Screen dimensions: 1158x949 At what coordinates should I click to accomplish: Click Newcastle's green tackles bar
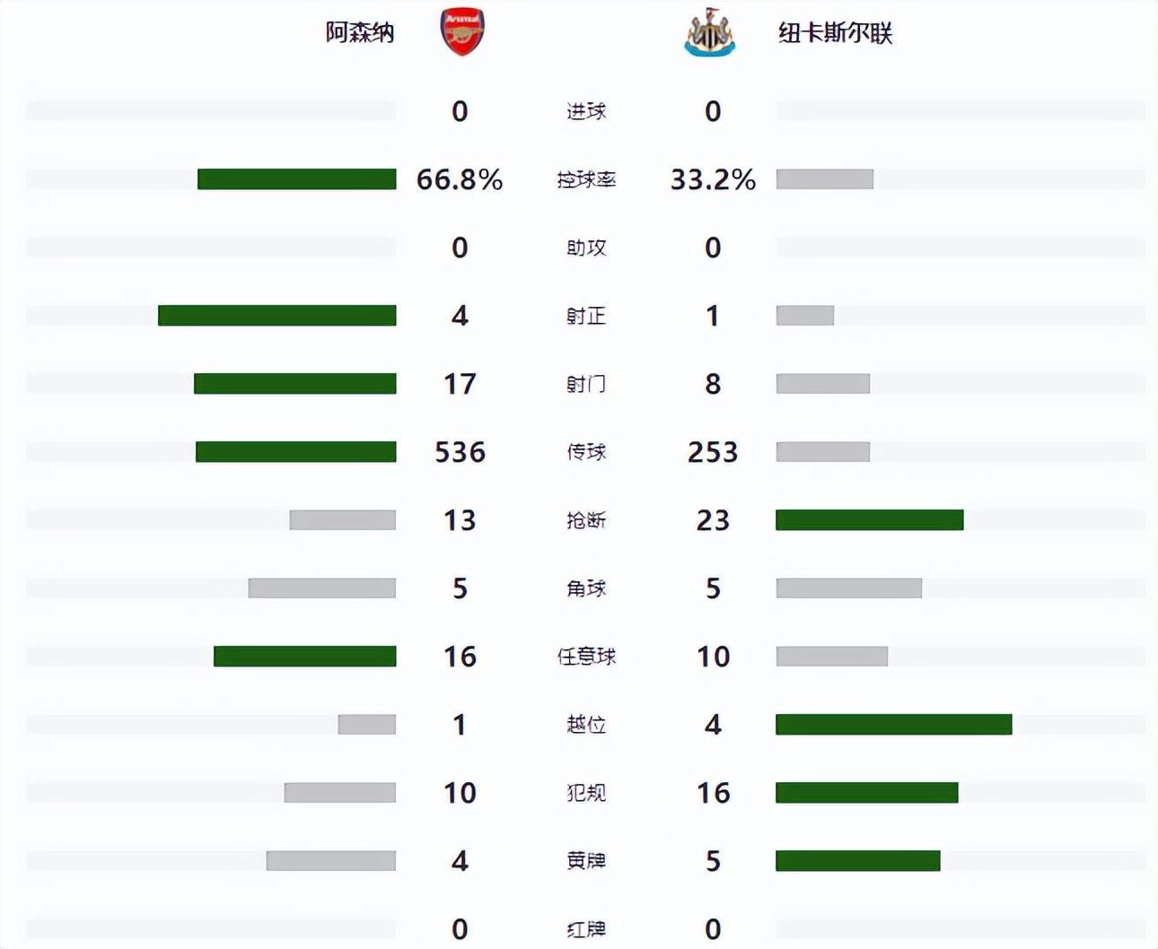coord(869,520)
